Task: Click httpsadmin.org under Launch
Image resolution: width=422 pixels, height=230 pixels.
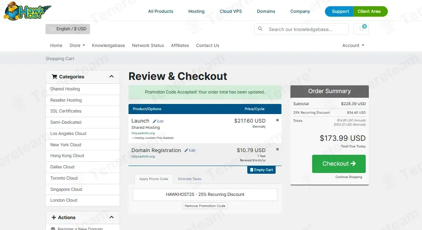Action: pyautogui.click(x=143, y=133)
